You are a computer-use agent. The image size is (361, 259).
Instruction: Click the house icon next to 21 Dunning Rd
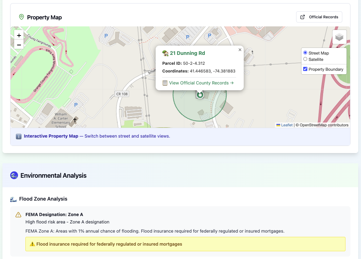coord(165,53)
